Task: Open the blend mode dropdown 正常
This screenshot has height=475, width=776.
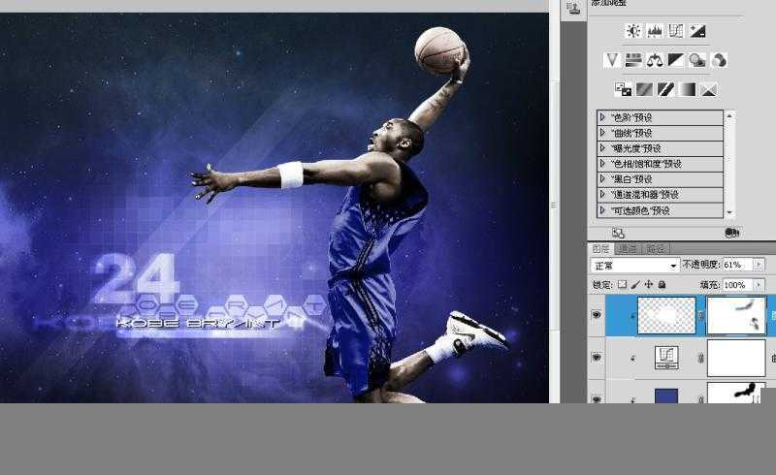Action: [x=634, y=266]
